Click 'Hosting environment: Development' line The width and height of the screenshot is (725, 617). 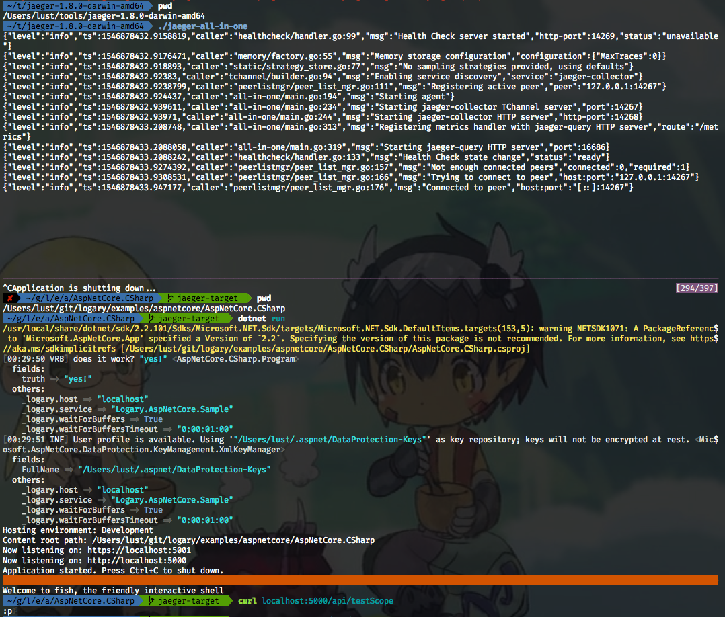pos(78,530)
